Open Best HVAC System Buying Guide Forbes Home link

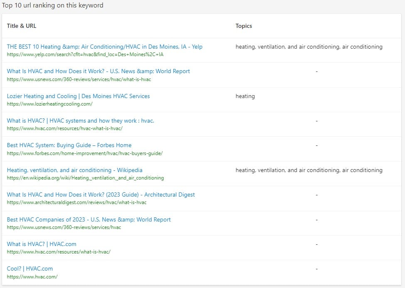[x=69, y=145]
